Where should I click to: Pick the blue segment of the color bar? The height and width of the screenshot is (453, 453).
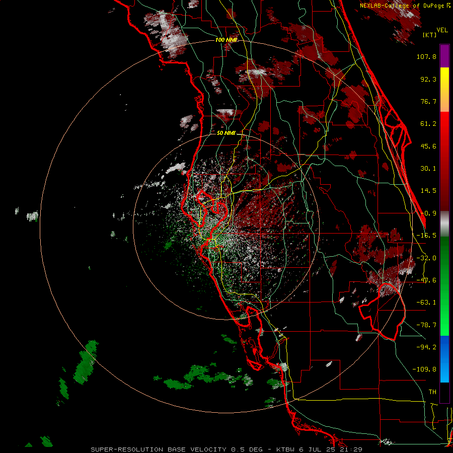pyautogui.click(x=444, y=359)
